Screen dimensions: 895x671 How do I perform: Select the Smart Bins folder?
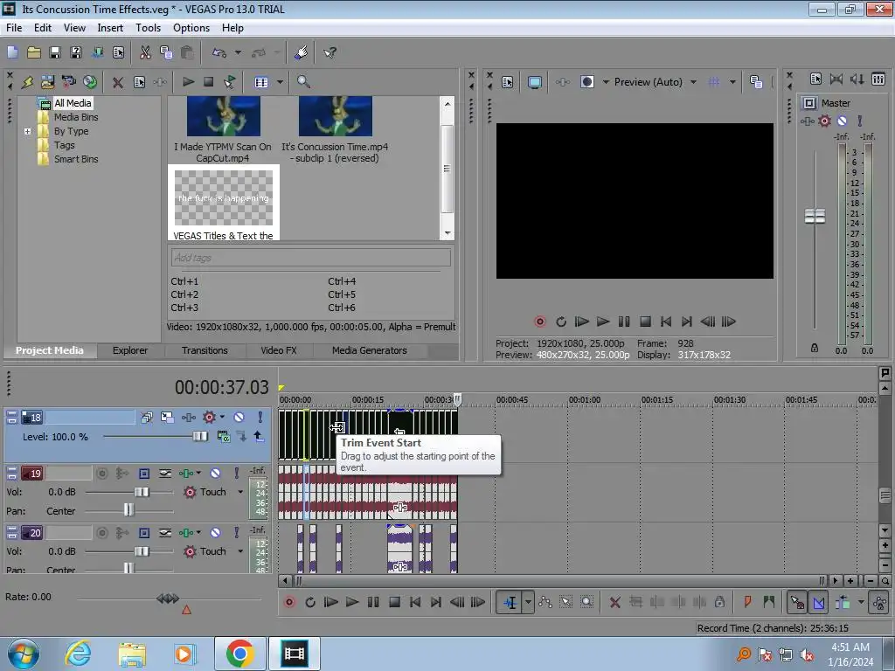tap(76, 159)
